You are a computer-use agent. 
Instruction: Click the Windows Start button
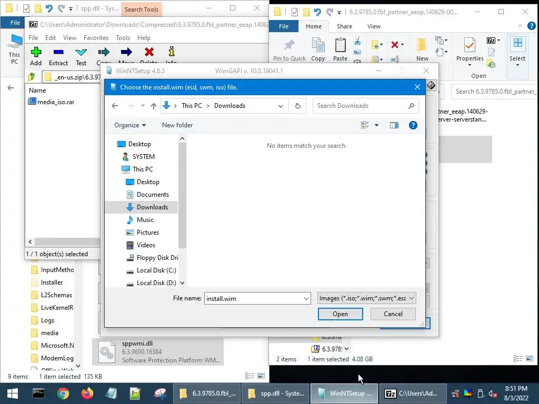[13, 393]
